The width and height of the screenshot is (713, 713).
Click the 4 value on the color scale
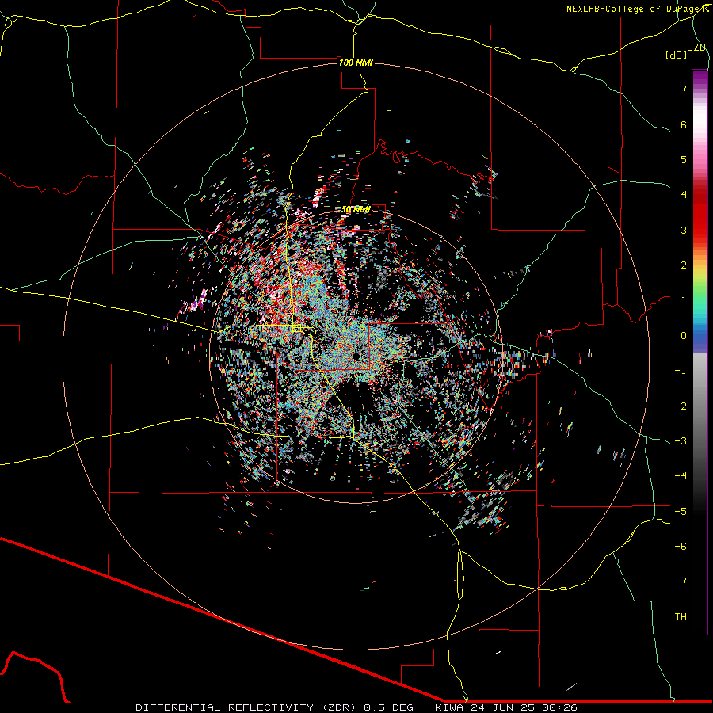(684, 195)
